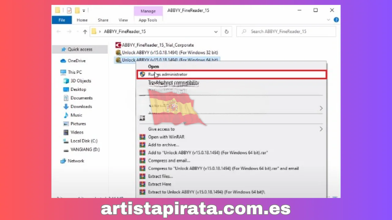Switch to the Share ribbon tab
The width and height of the screenshot is (392, 220).
(103, 20)
